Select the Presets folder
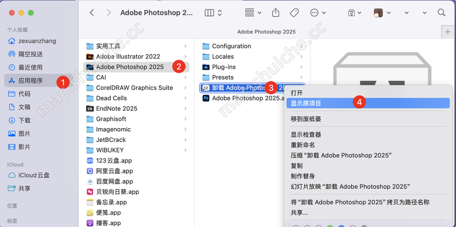The width and height of the screenshot is (456, 227). pyautogui.click(x=252, y=78)
